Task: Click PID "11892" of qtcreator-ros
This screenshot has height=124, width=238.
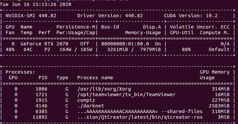Action: (x=40, y=117)
